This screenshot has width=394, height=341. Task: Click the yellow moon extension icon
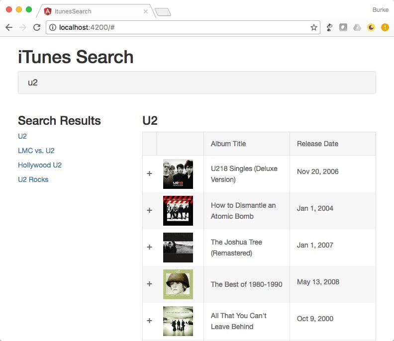[x=371, y=27]
